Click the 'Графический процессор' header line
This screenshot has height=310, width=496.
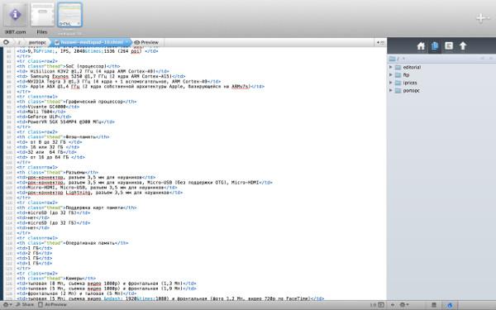point(77,102)
